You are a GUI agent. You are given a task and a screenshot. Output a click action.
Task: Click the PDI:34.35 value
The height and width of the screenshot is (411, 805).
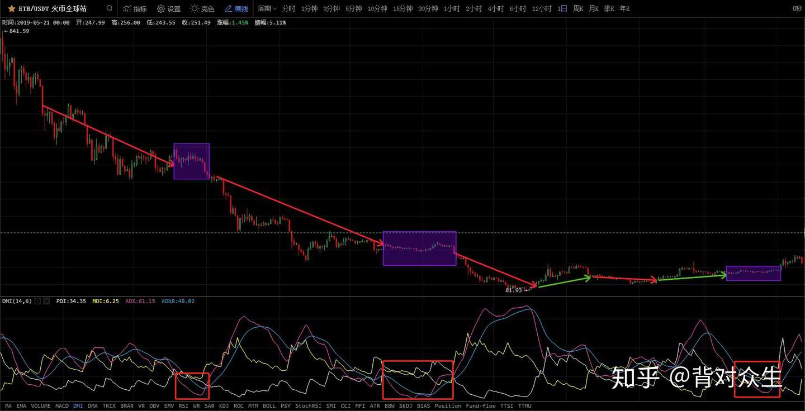(71, 301)
